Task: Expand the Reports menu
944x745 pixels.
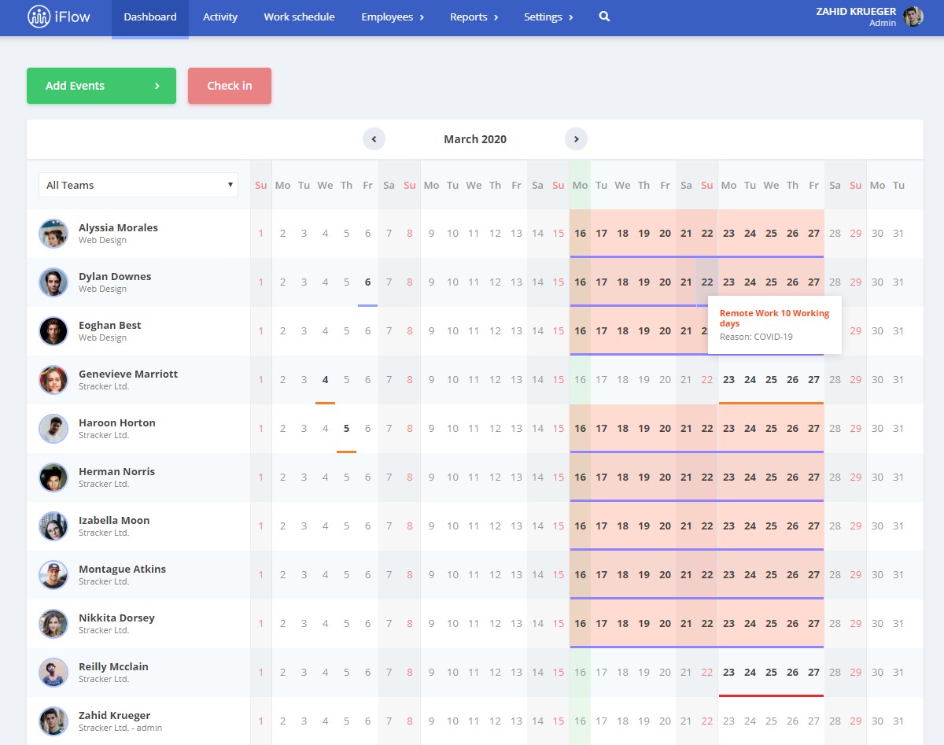Action: point(474,17)
